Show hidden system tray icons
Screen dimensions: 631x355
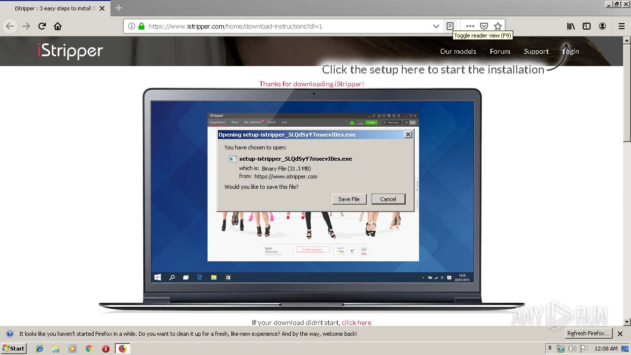pyautogui.click(x=550, y=349)
